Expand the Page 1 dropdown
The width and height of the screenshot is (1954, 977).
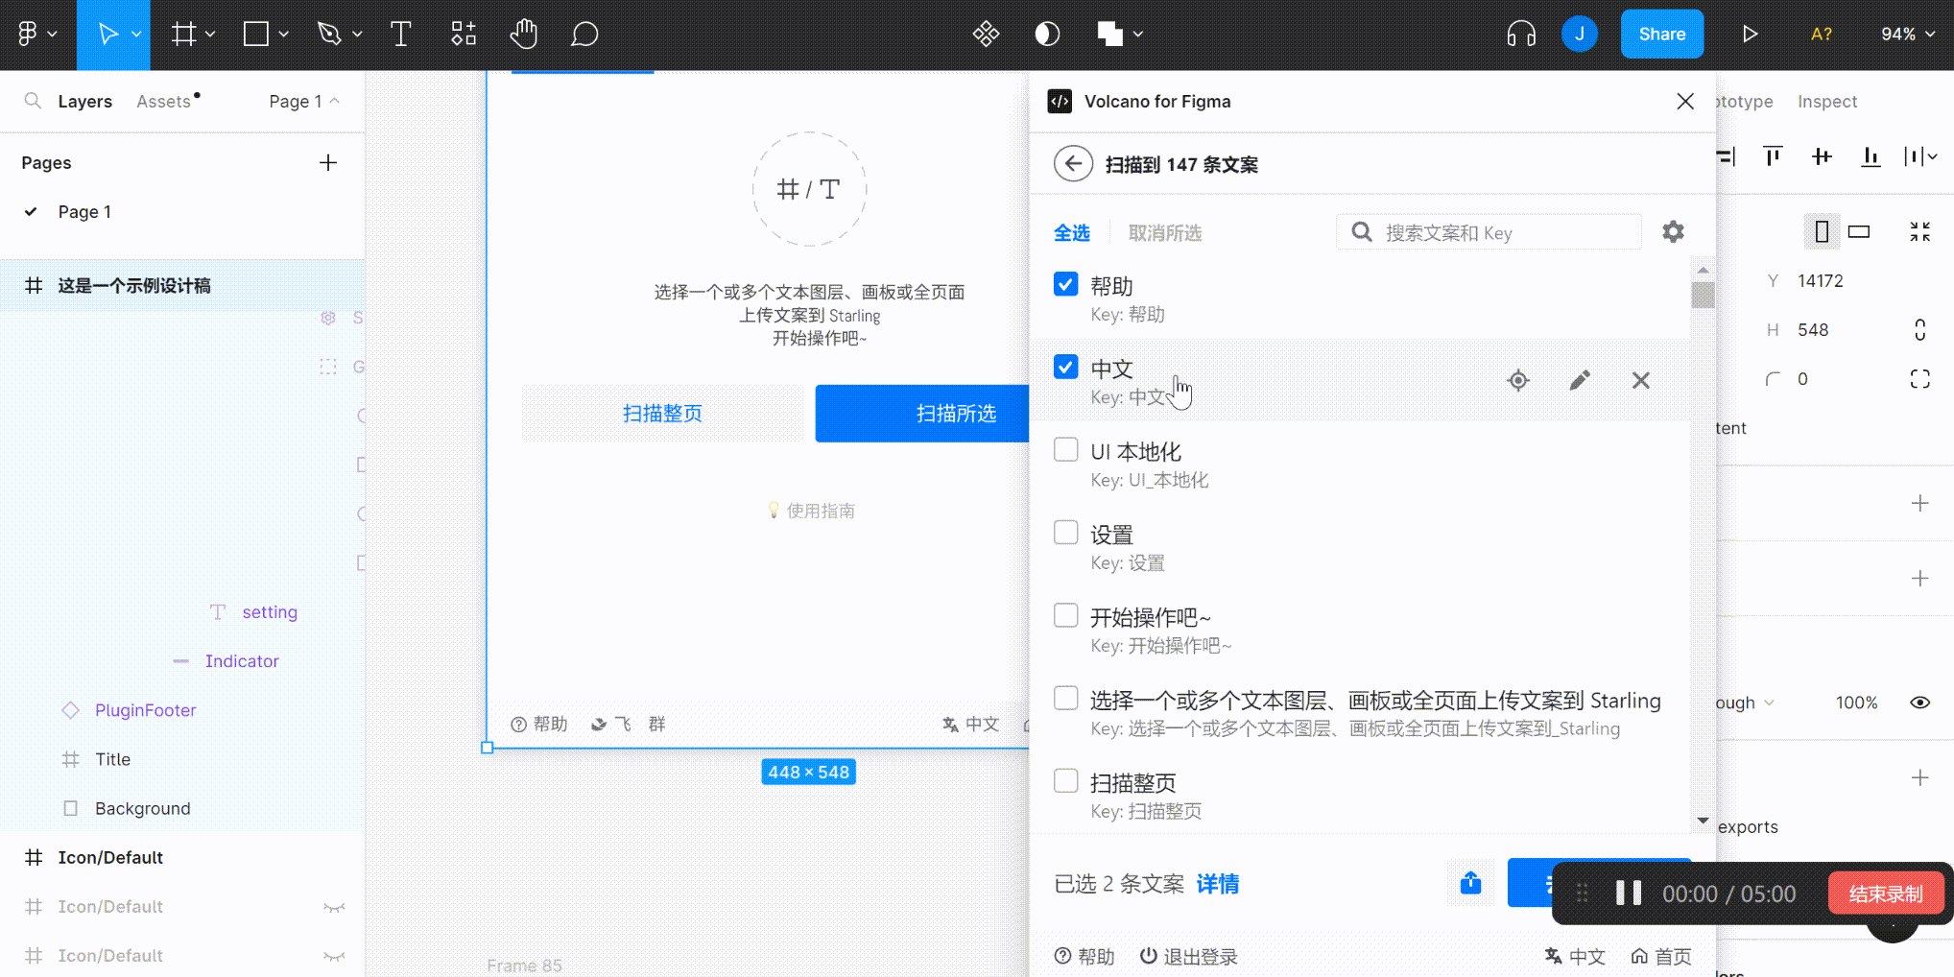pos(304,101)
